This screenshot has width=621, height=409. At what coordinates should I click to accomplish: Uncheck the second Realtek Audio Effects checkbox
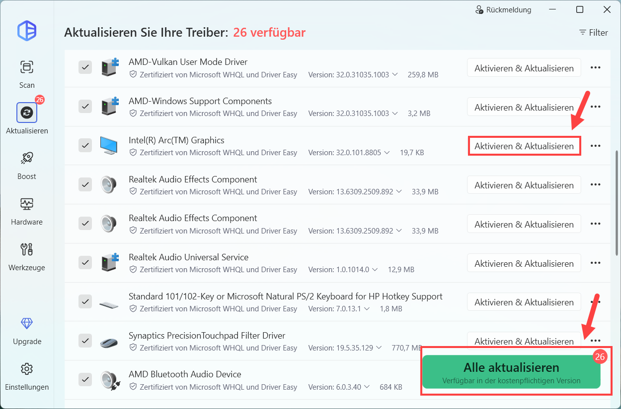(85, 223)
